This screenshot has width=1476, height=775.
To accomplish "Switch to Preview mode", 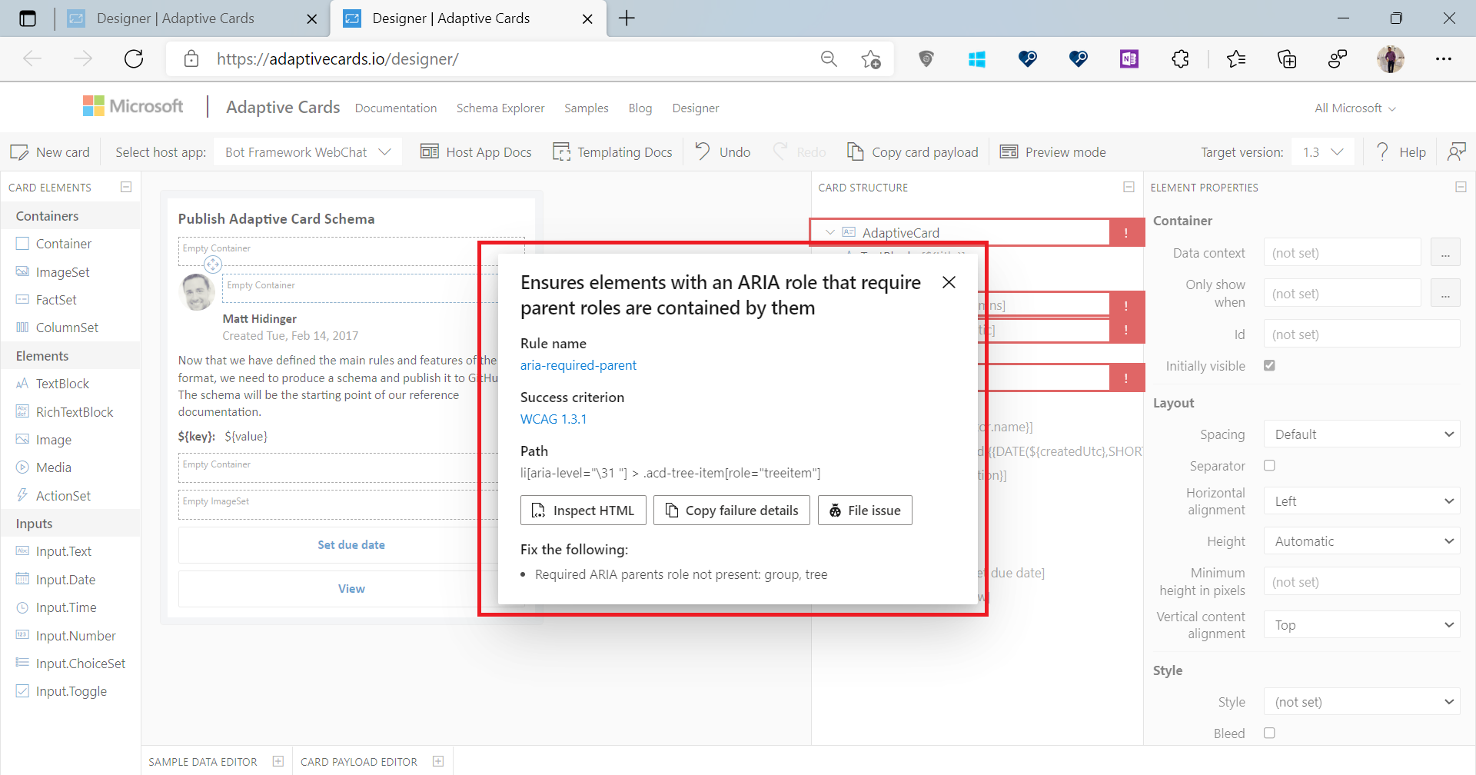I will click(x=1052, y=151).
